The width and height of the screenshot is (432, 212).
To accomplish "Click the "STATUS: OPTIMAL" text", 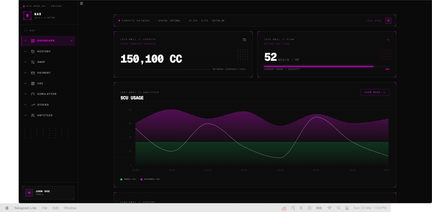I will [x=169, y=21].
